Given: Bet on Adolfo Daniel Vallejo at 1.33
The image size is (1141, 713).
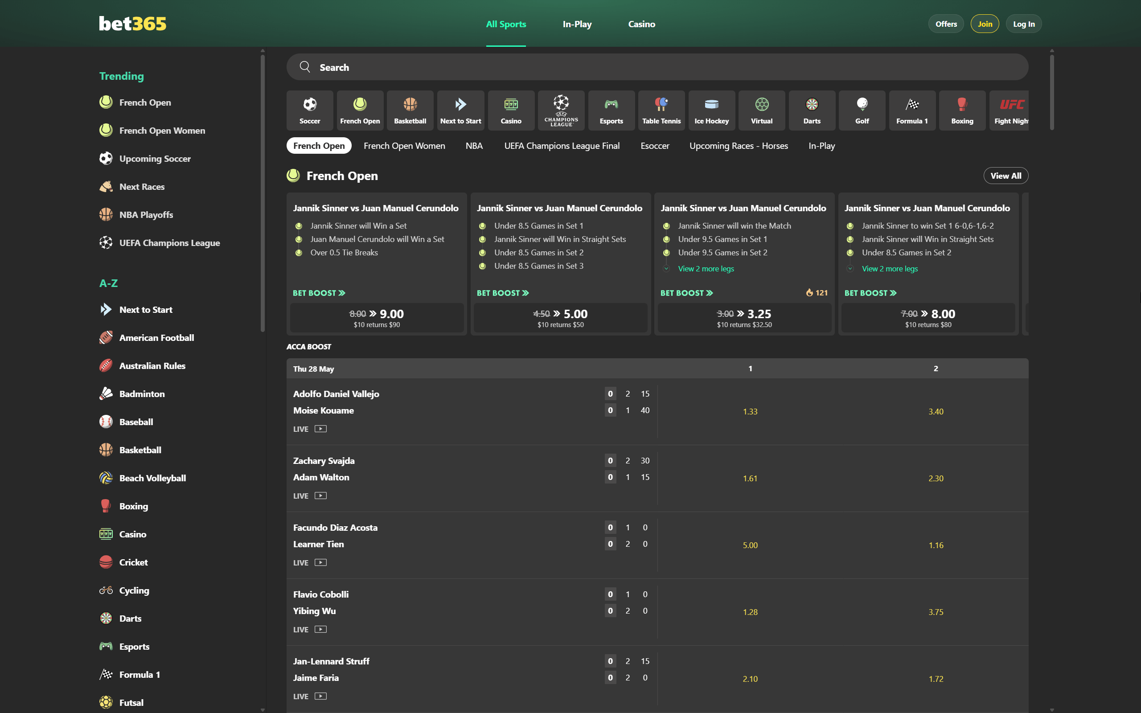Looking at the screenshot, I should (750, 412).
